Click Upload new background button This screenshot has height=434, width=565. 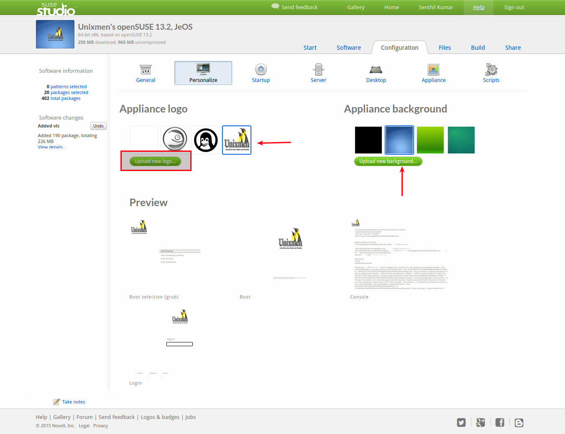click(x=388, y=161)
